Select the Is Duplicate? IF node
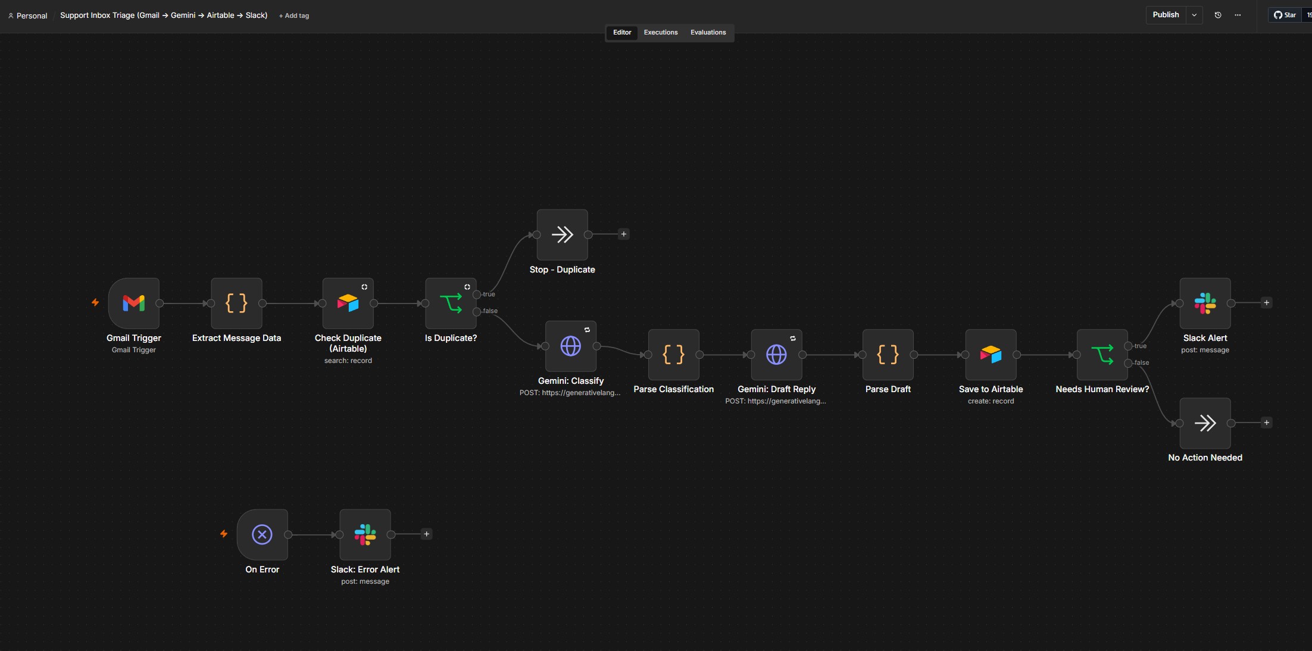1312x651 pixels. [451, 303]
